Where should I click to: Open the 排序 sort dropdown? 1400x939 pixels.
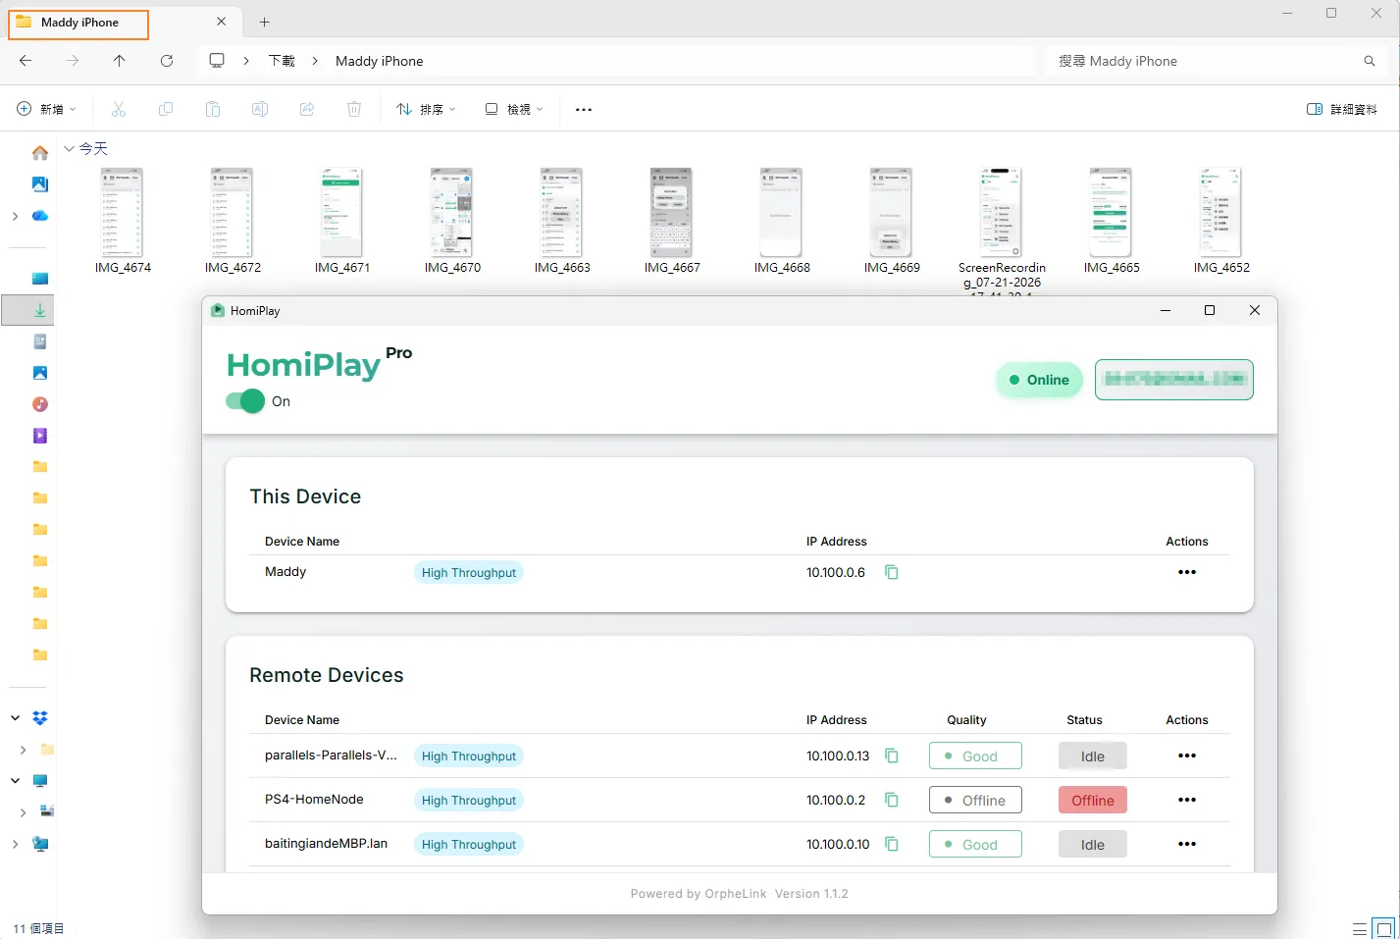pyautogui.click(x=426, y=109)
